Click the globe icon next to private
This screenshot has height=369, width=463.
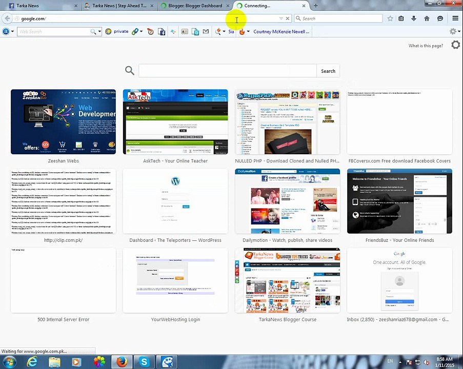coord(108,32)
